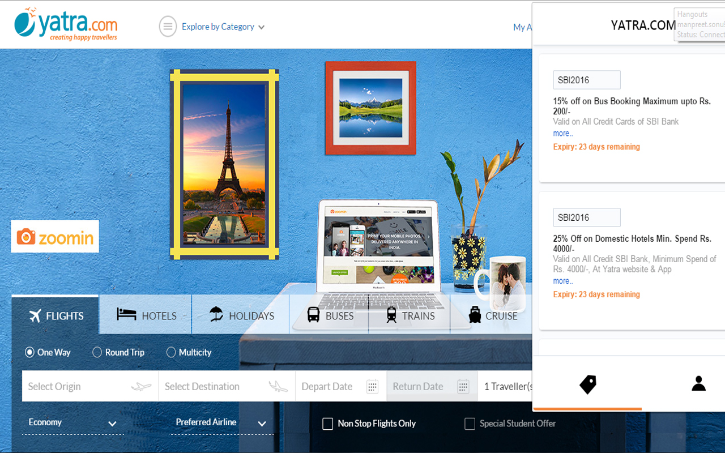Click 'more..' under the Bus Booking offer
The width and height of the screenshot is (725, 453).
click(x=563, y=134)
